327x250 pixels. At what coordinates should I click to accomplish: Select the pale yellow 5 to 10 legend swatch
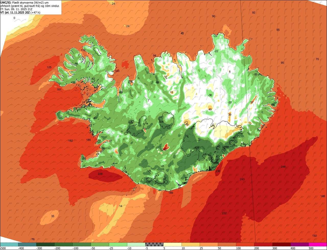click(172, 244)
